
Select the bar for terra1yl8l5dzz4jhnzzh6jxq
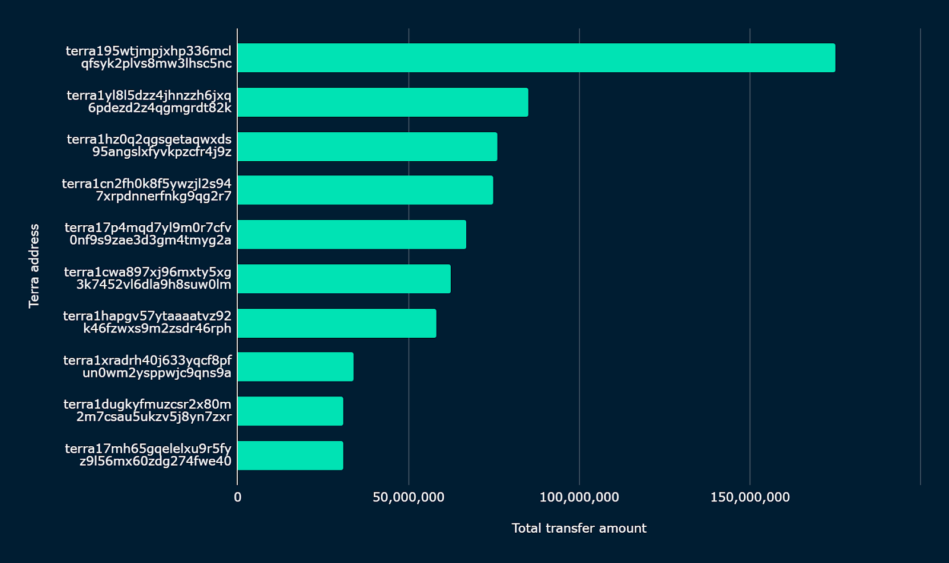tap(383, 102)
